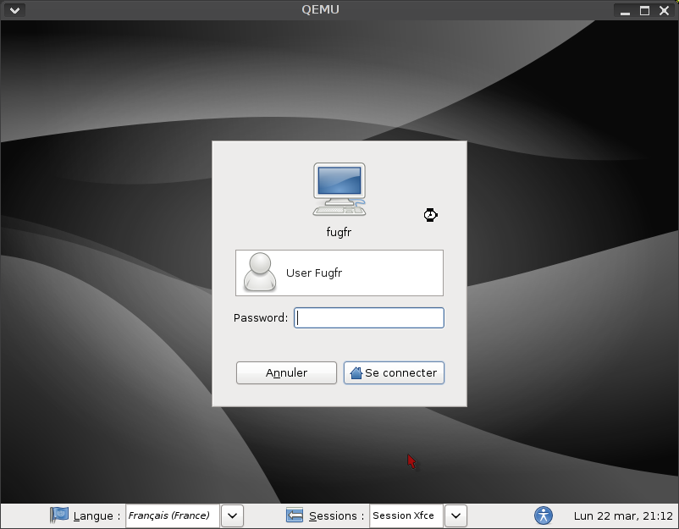
Task: Expand the Langue dropdown arrow
Action: coord(232,515)
